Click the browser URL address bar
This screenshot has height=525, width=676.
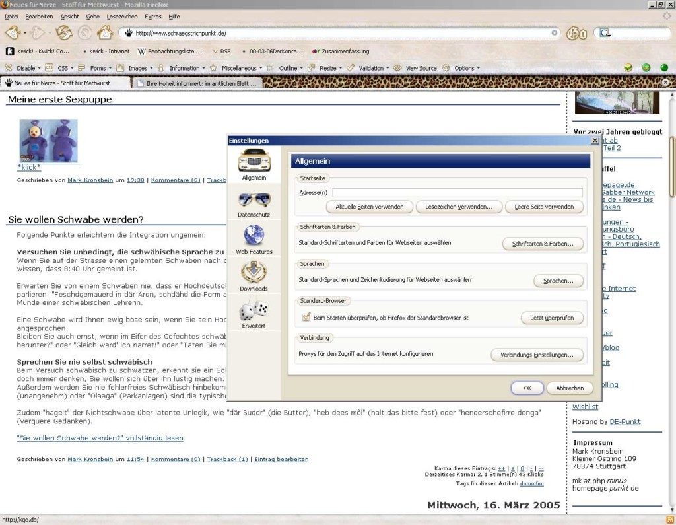tap(341, 33)
